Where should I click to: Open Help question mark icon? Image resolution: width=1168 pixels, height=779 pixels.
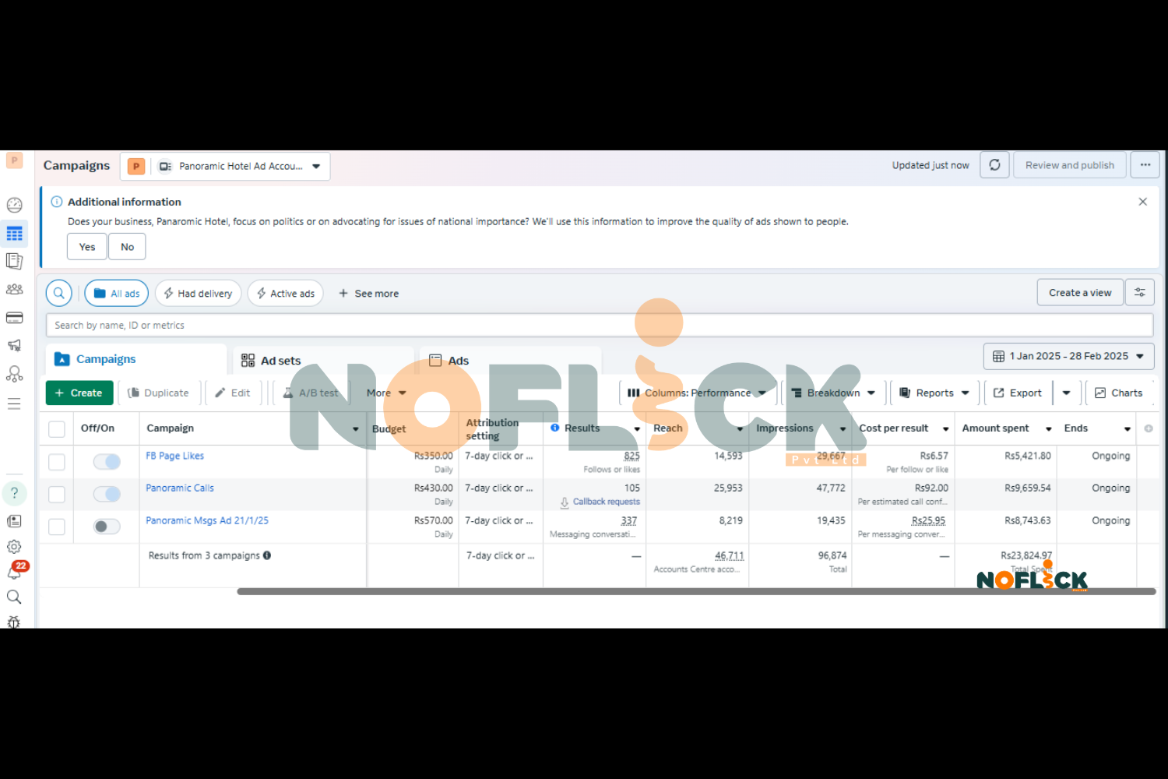click(14, 493)
